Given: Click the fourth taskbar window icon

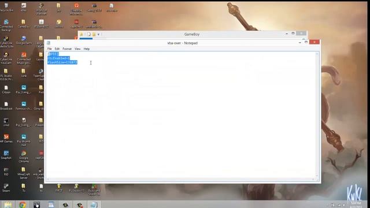Looking at the screenshot, I should point(51,205).
